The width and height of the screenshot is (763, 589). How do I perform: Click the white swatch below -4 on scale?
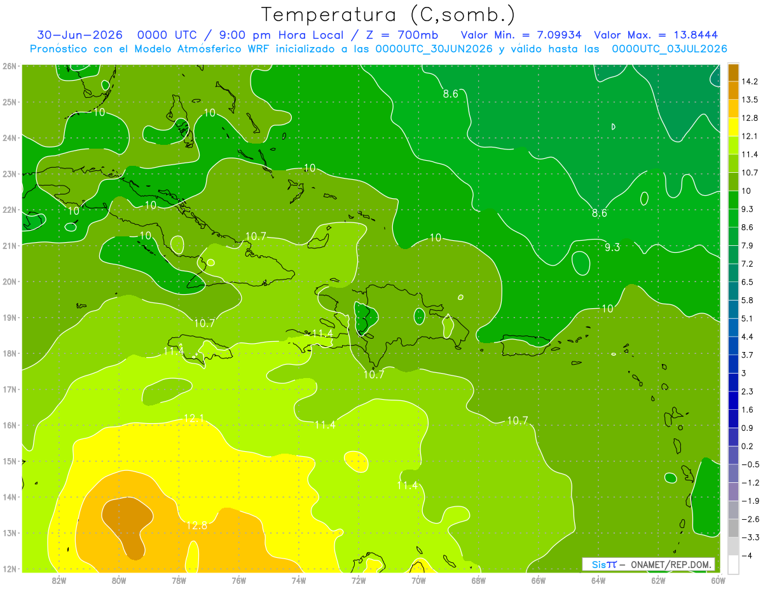click(733, 564)
